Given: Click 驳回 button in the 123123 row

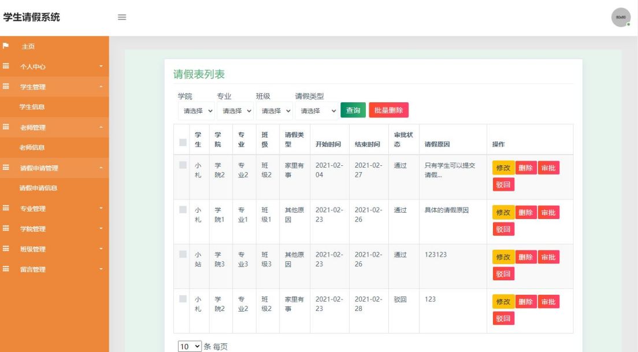Looking at the screenshot, I should [503, 274].
